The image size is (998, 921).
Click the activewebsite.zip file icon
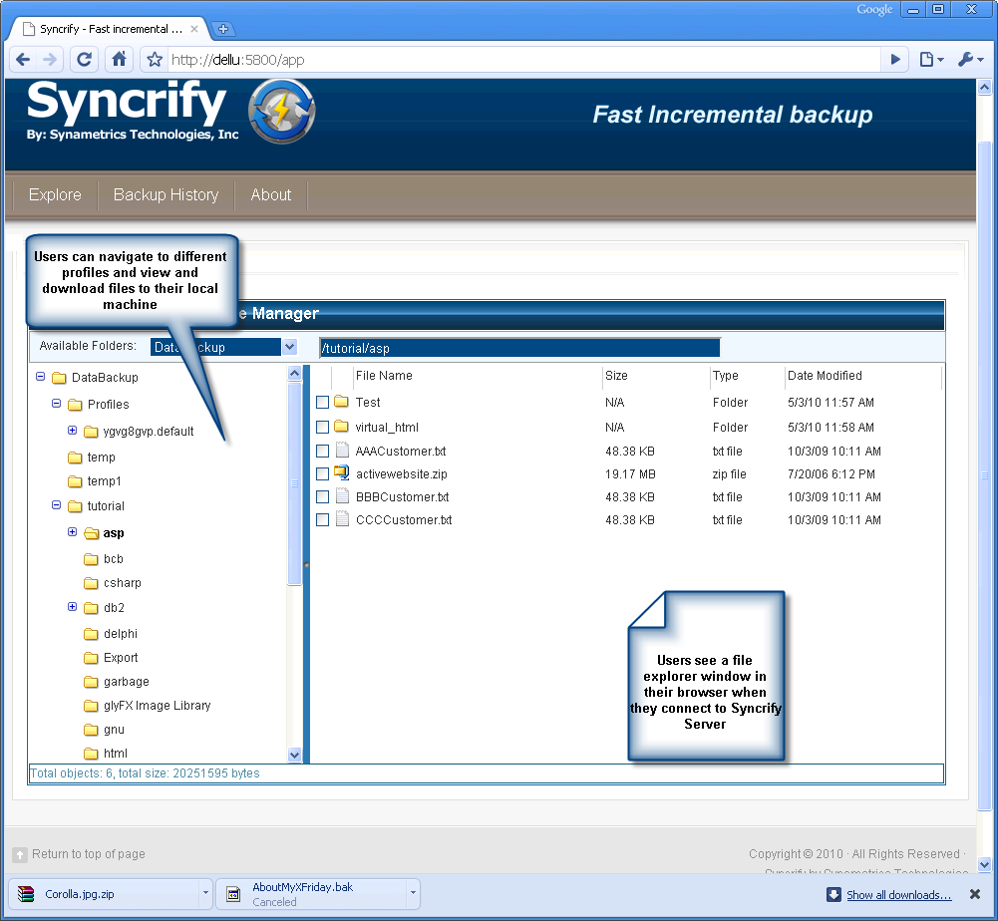pos(342,473)
